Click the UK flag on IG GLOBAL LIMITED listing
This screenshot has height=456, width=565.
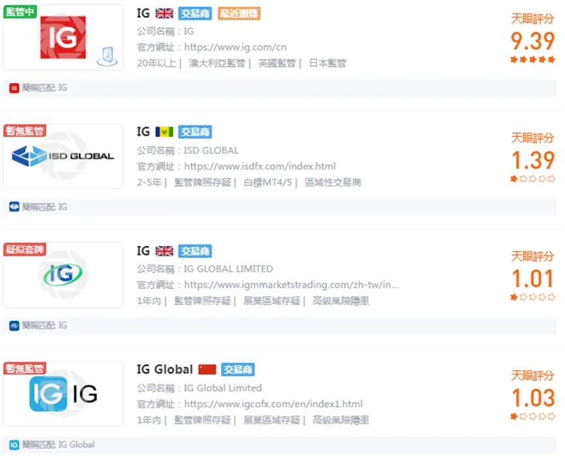point(165,251)
